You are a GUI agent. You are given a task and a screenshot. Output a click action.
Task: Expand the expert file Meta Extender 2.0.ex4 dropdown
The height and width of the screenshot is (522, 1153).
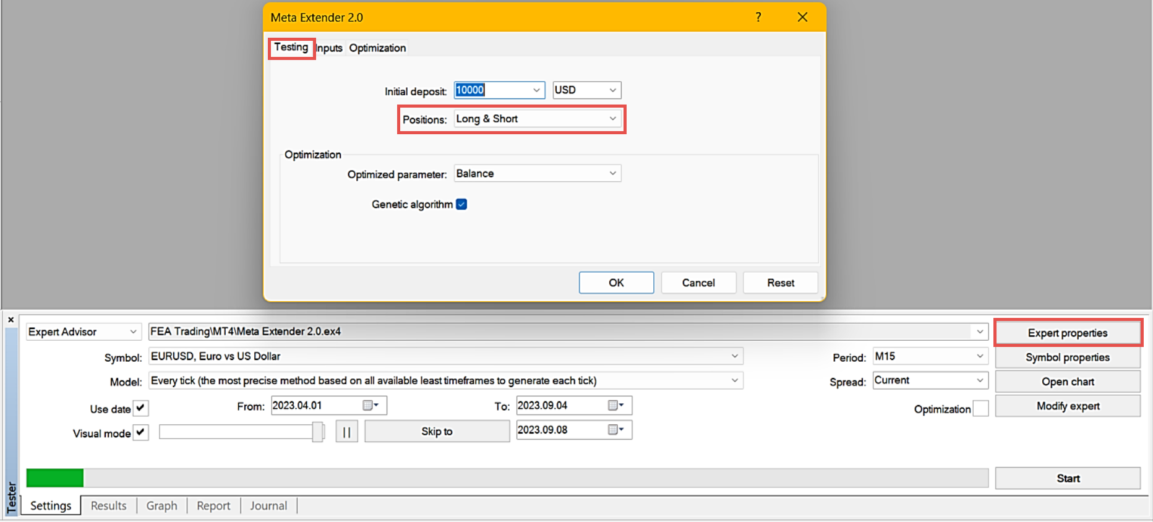980,332
